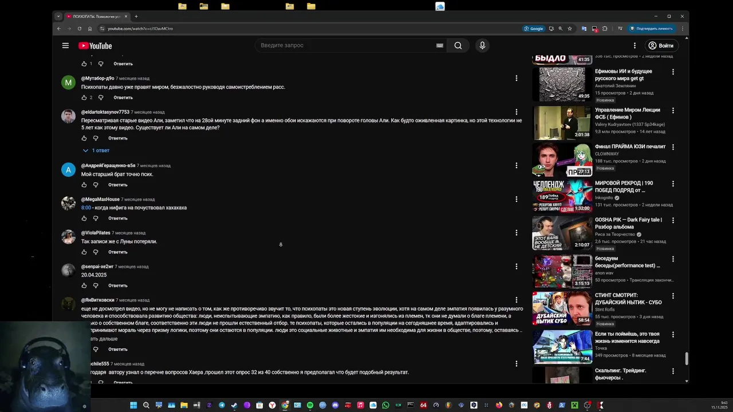Viewport: 733px width, 412px height.
Task: Open the YouTube hamburger guide menu
Action: (x=65, y=46)
